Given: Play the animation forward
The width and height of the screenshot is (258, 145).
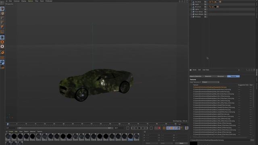Looking at the screenshot, I should click(139, 128).
